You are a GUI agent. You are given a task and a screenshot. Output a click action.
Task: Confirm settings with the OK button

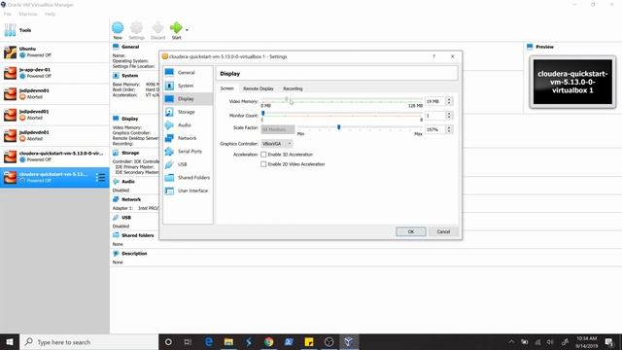tap(411, 231)
